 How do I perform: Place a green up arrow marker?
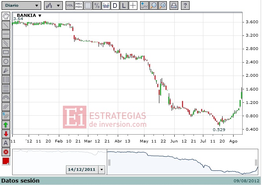pos(6,125)
